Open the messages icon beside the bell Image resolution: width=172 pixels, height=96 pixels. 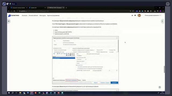click(135, 15)
